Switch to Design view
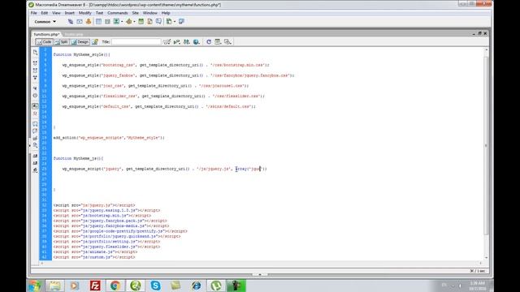This screenshot has height=292, width=520. point(80,41)
